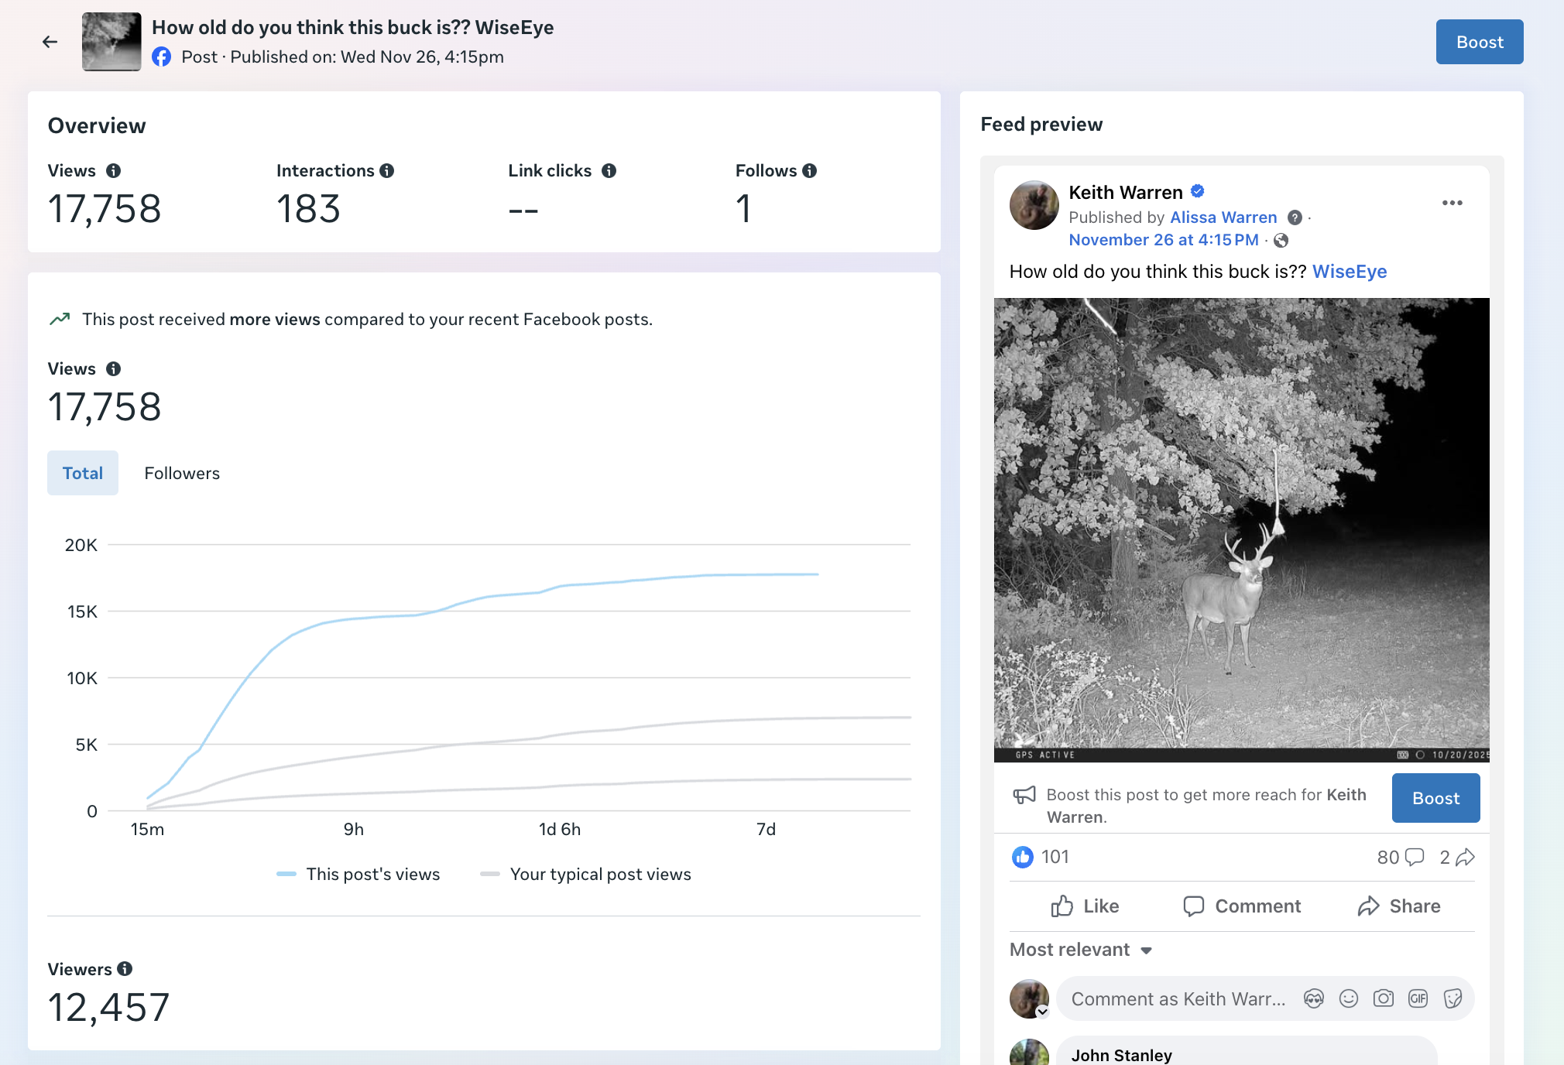
Task: Click the back arrow icon
Action: 50,42
